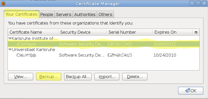
Task: Click the highlighted Backup… button
Action: click(49, 77)
